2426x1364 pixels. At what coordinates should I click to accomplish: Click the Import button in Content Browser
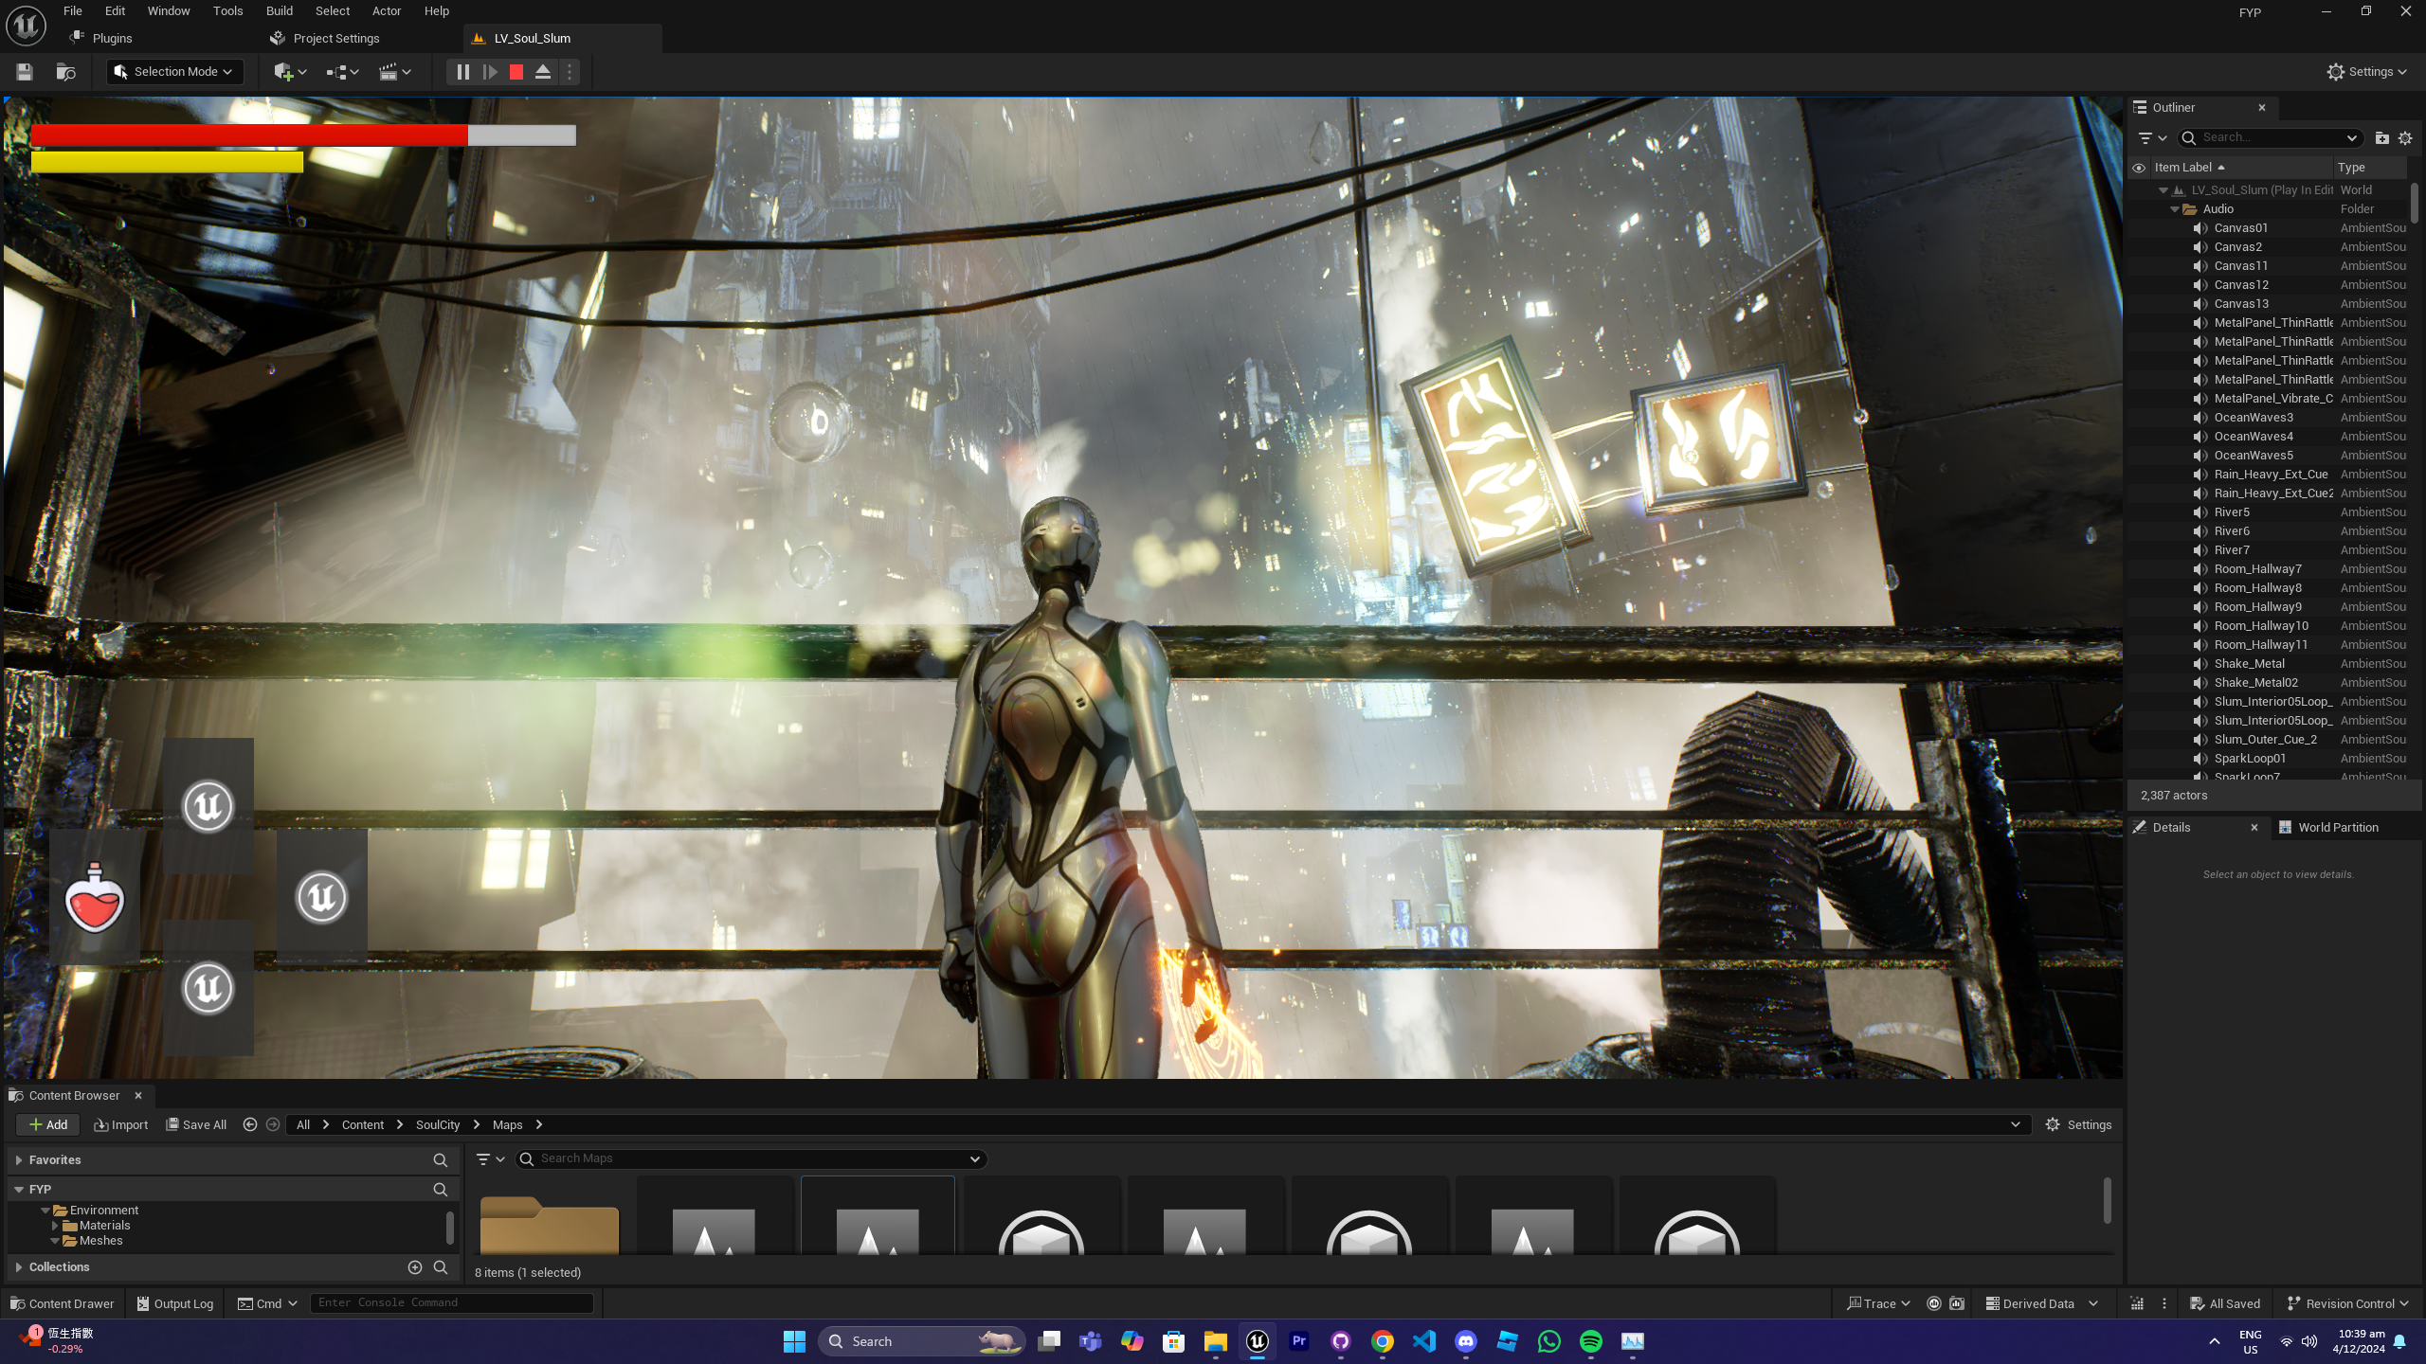pos(121,1125)
